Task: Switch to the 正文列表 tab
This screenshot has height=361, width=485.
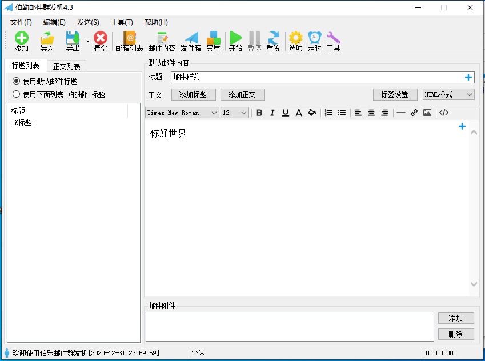Action: point(66,66)
